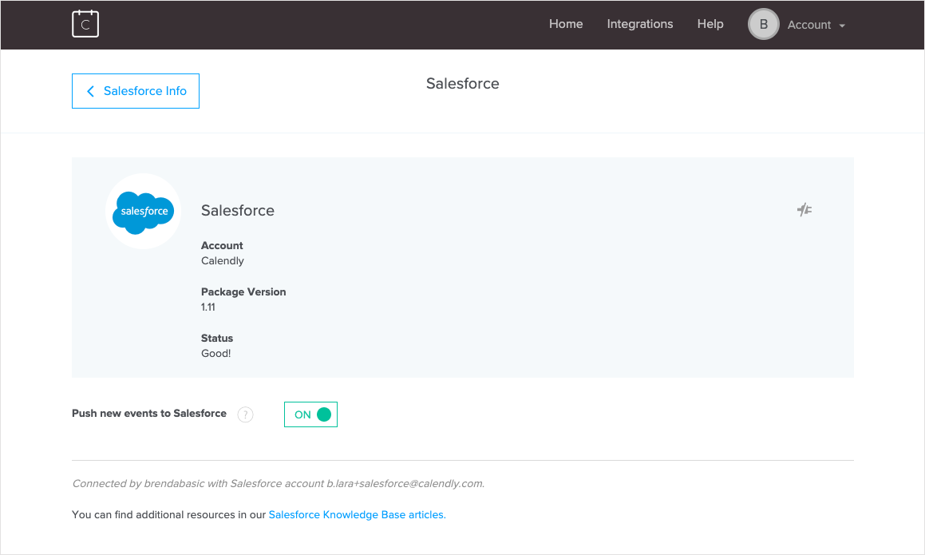
Task: Click the disconnect plug icon for Salesforce
Action: pos(804,209)
